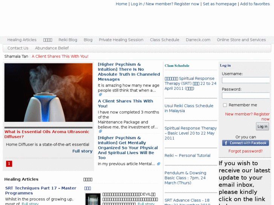Open thumbnail beside the DEVIL Chinese article
This screenshot has width=274, height=205.
[x=93, y=199]
